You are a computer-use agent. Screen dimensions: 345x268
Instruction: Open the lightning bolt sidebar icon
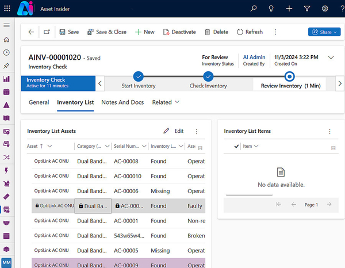[6, 171]
